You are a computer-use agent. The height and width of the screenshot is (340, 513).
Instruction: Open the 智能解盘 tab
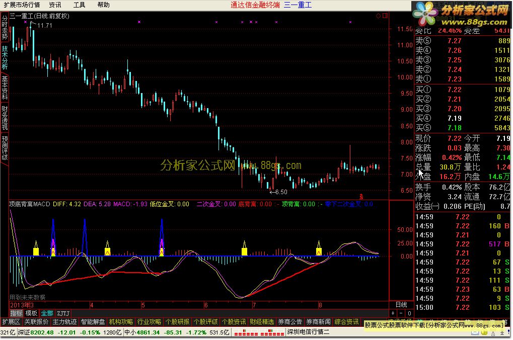point(93,322)
